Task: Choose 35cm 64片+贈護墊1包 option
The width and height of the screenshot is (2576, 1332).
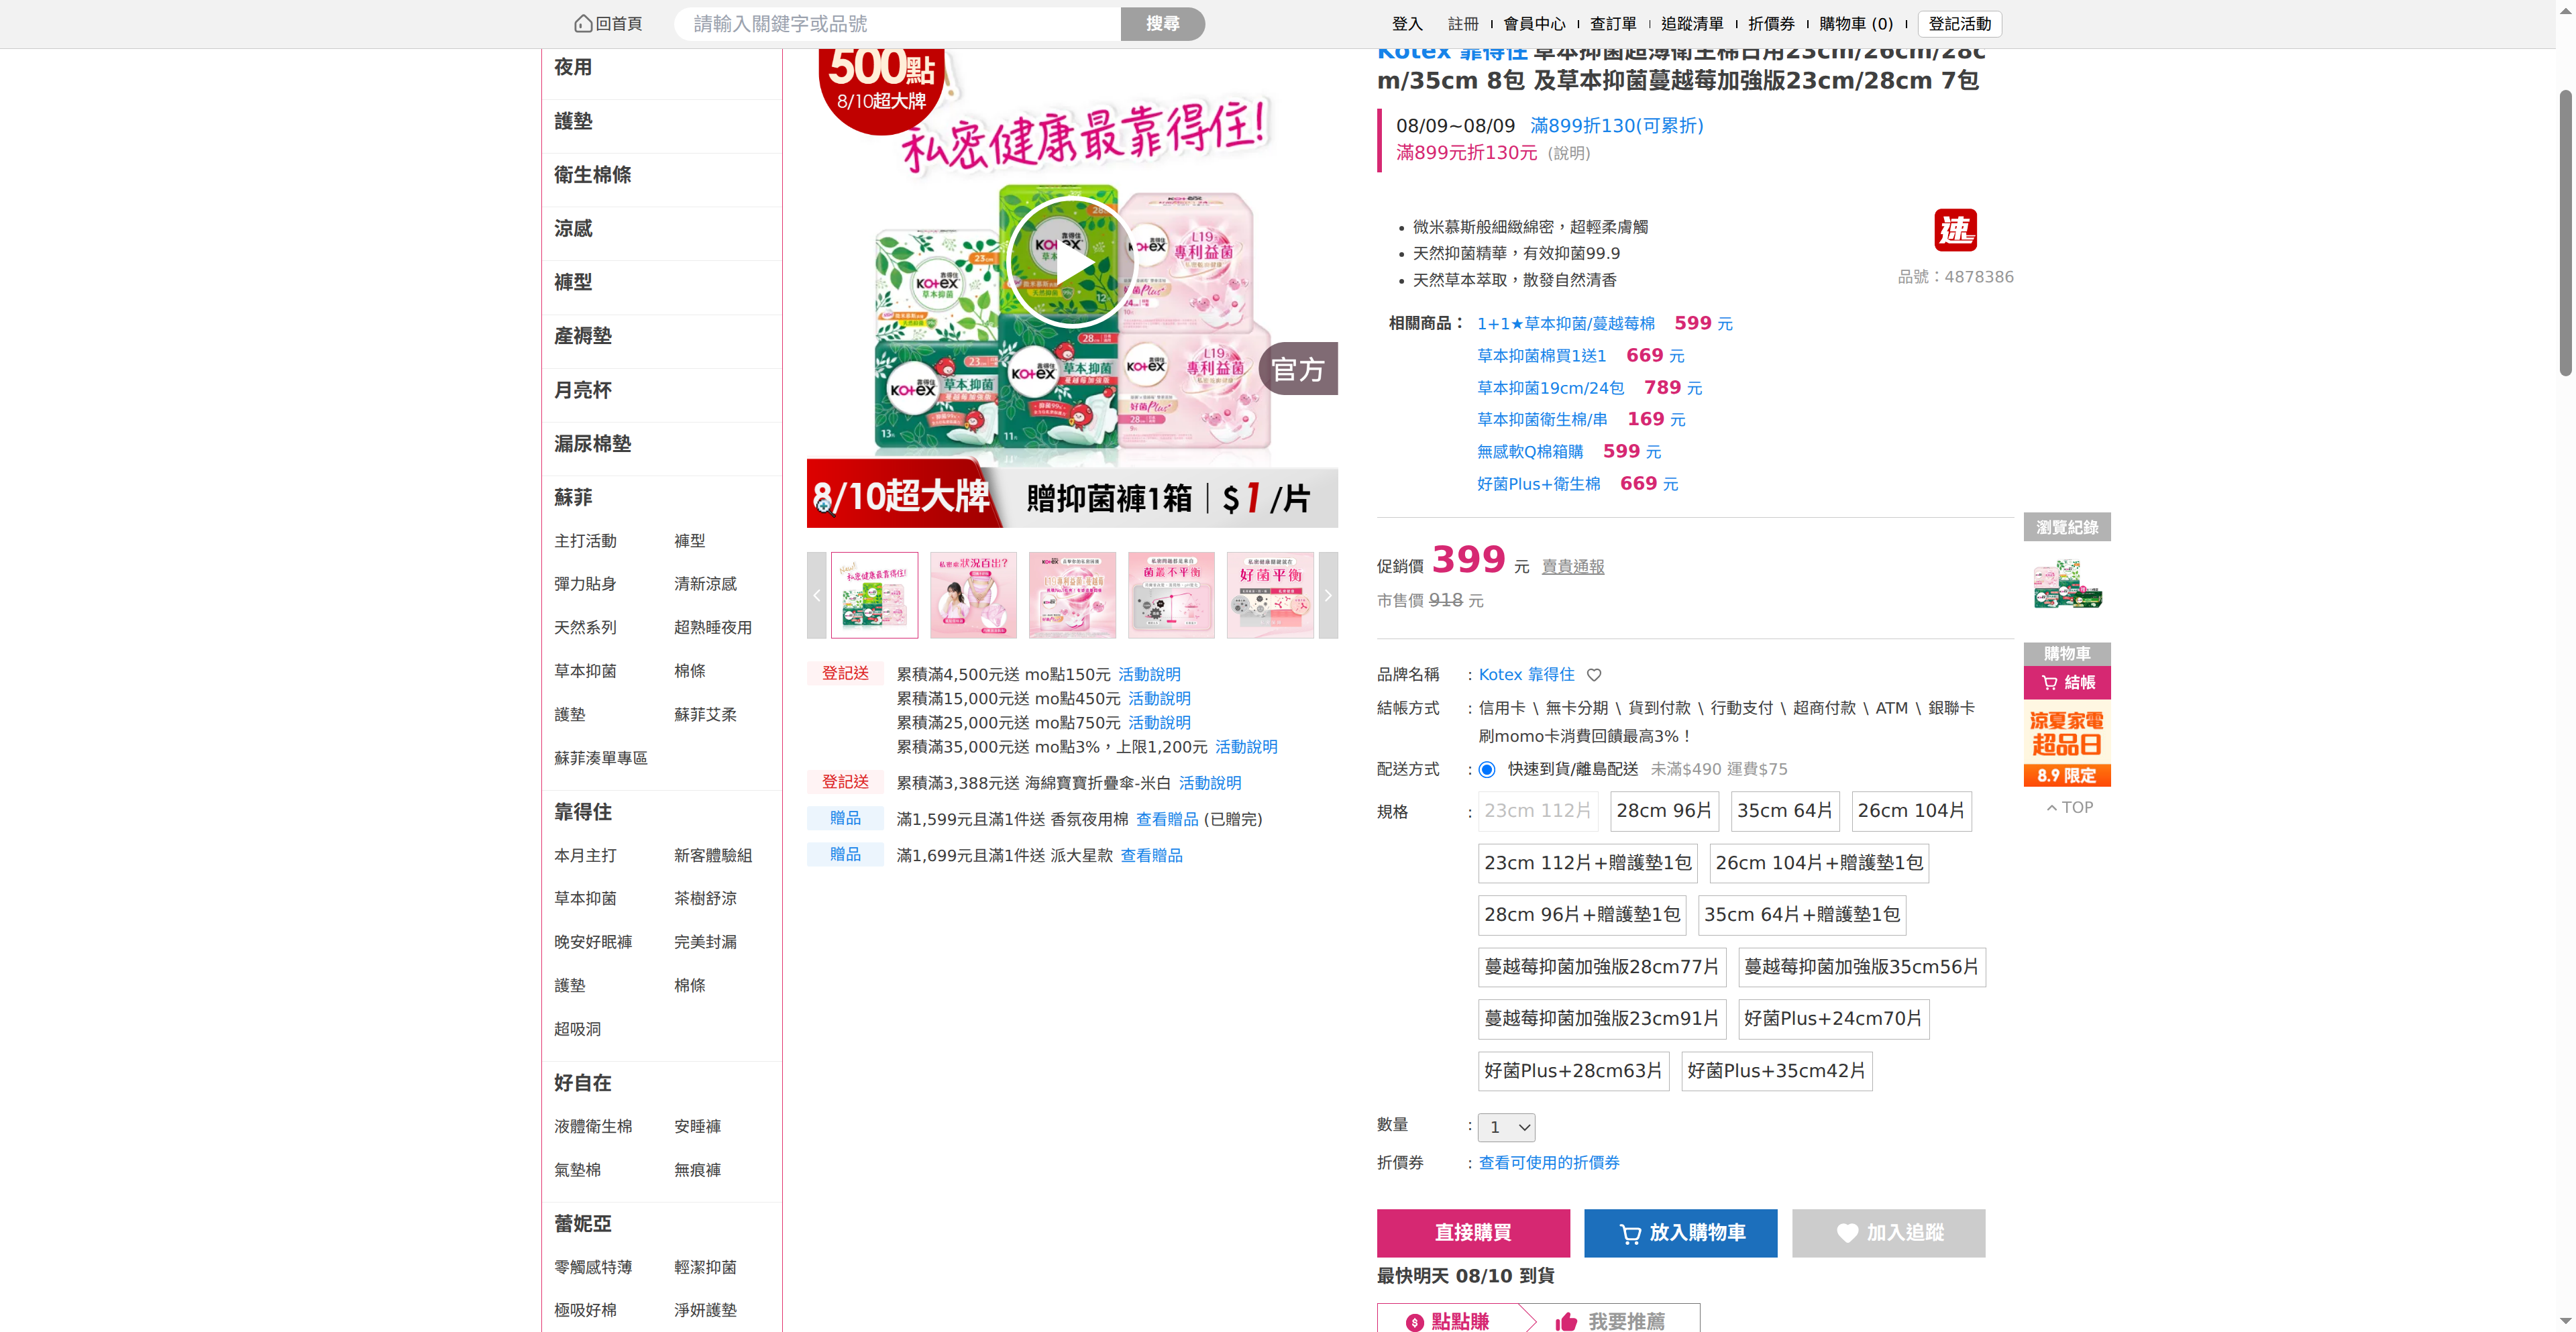Action: click(1802, 915)
